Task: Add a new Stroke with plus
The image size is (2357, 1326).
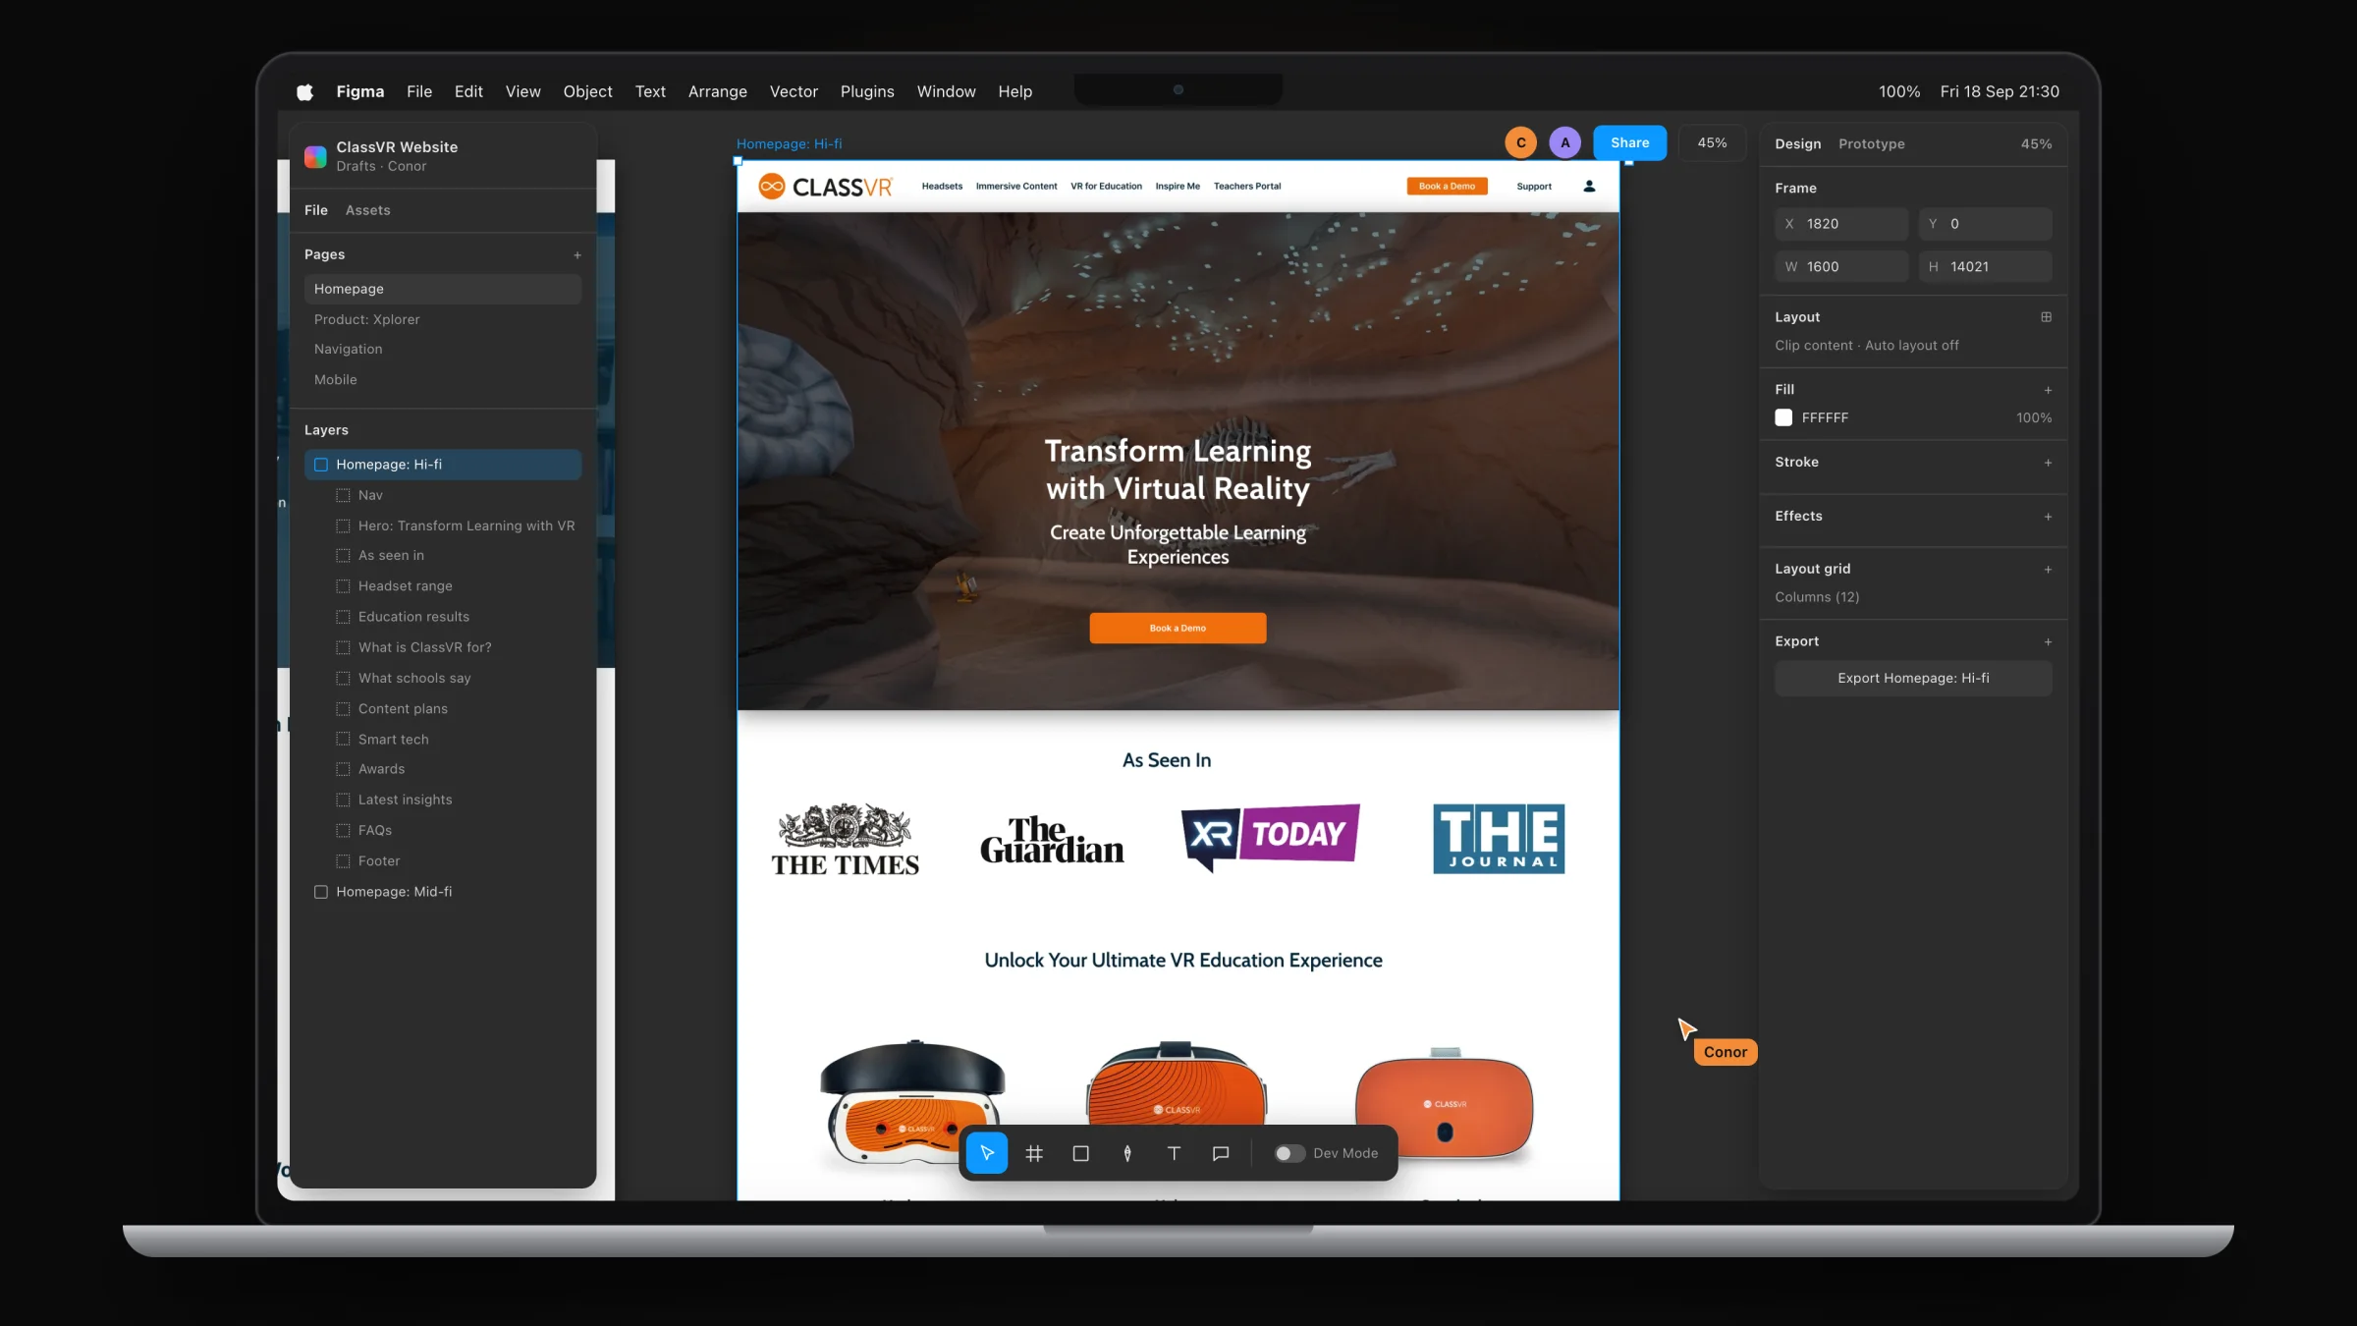Action: click(x=2048, y=463)
